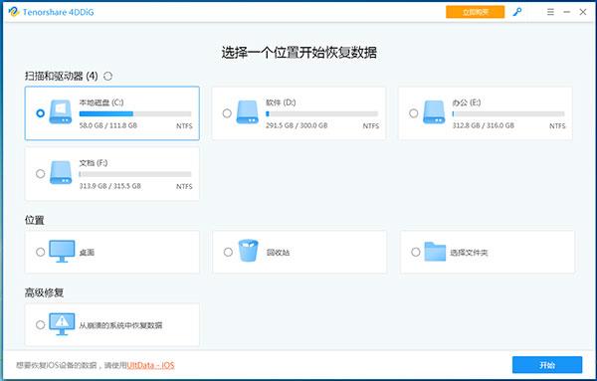Screen dimensions: 597x381
Task: Open the key registration icon
Action: tap(516, 12)
